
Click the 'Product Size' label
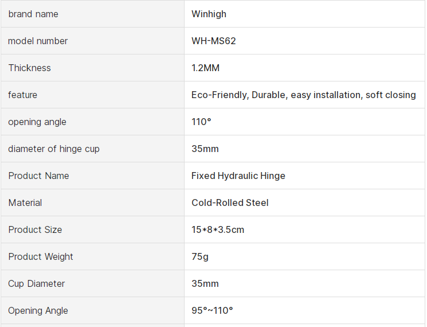pyautogui.click(x=35, y=229)
